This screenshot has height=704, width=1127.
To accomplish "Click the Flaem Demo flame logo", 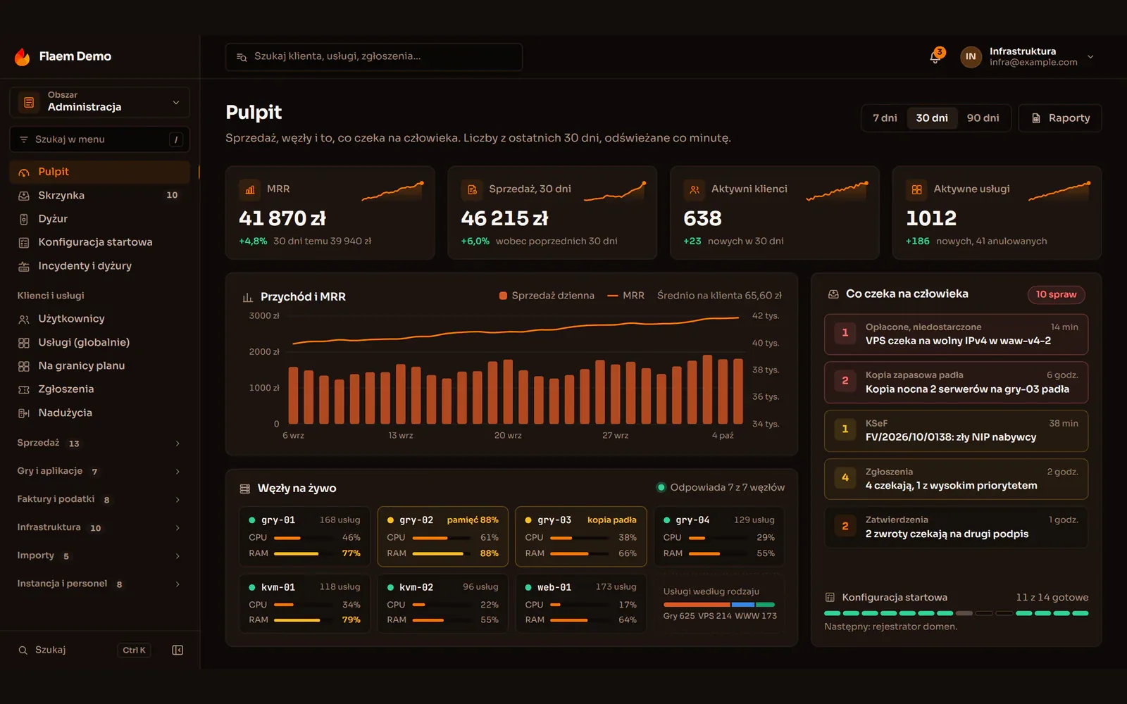I will pos(23,56).
